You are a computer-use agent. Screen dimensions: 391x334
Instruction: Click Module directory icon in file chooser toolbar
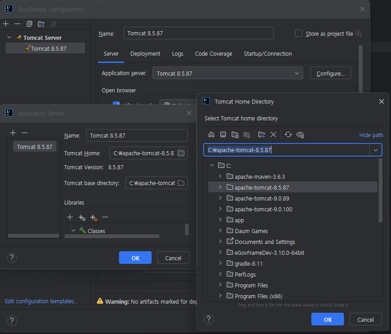point(247,135)
